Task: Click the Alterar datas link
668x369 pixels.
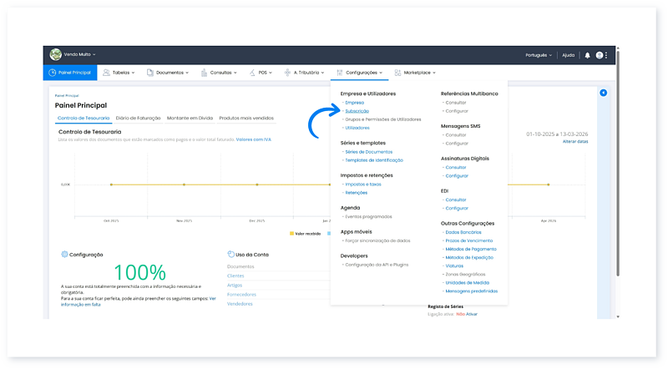Action: click(x=575, y=142)
